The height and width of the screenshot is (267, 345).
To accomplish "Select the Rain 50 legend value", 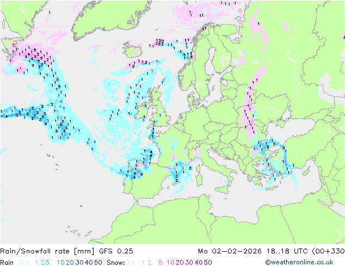I will [x=98, y=263].
